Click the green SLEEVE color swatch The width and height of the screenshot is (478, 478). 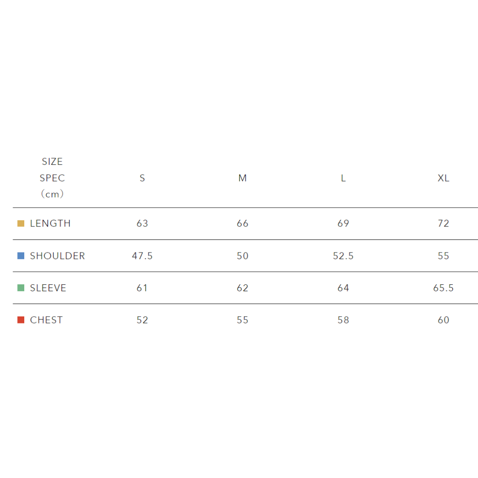[21, 288]
